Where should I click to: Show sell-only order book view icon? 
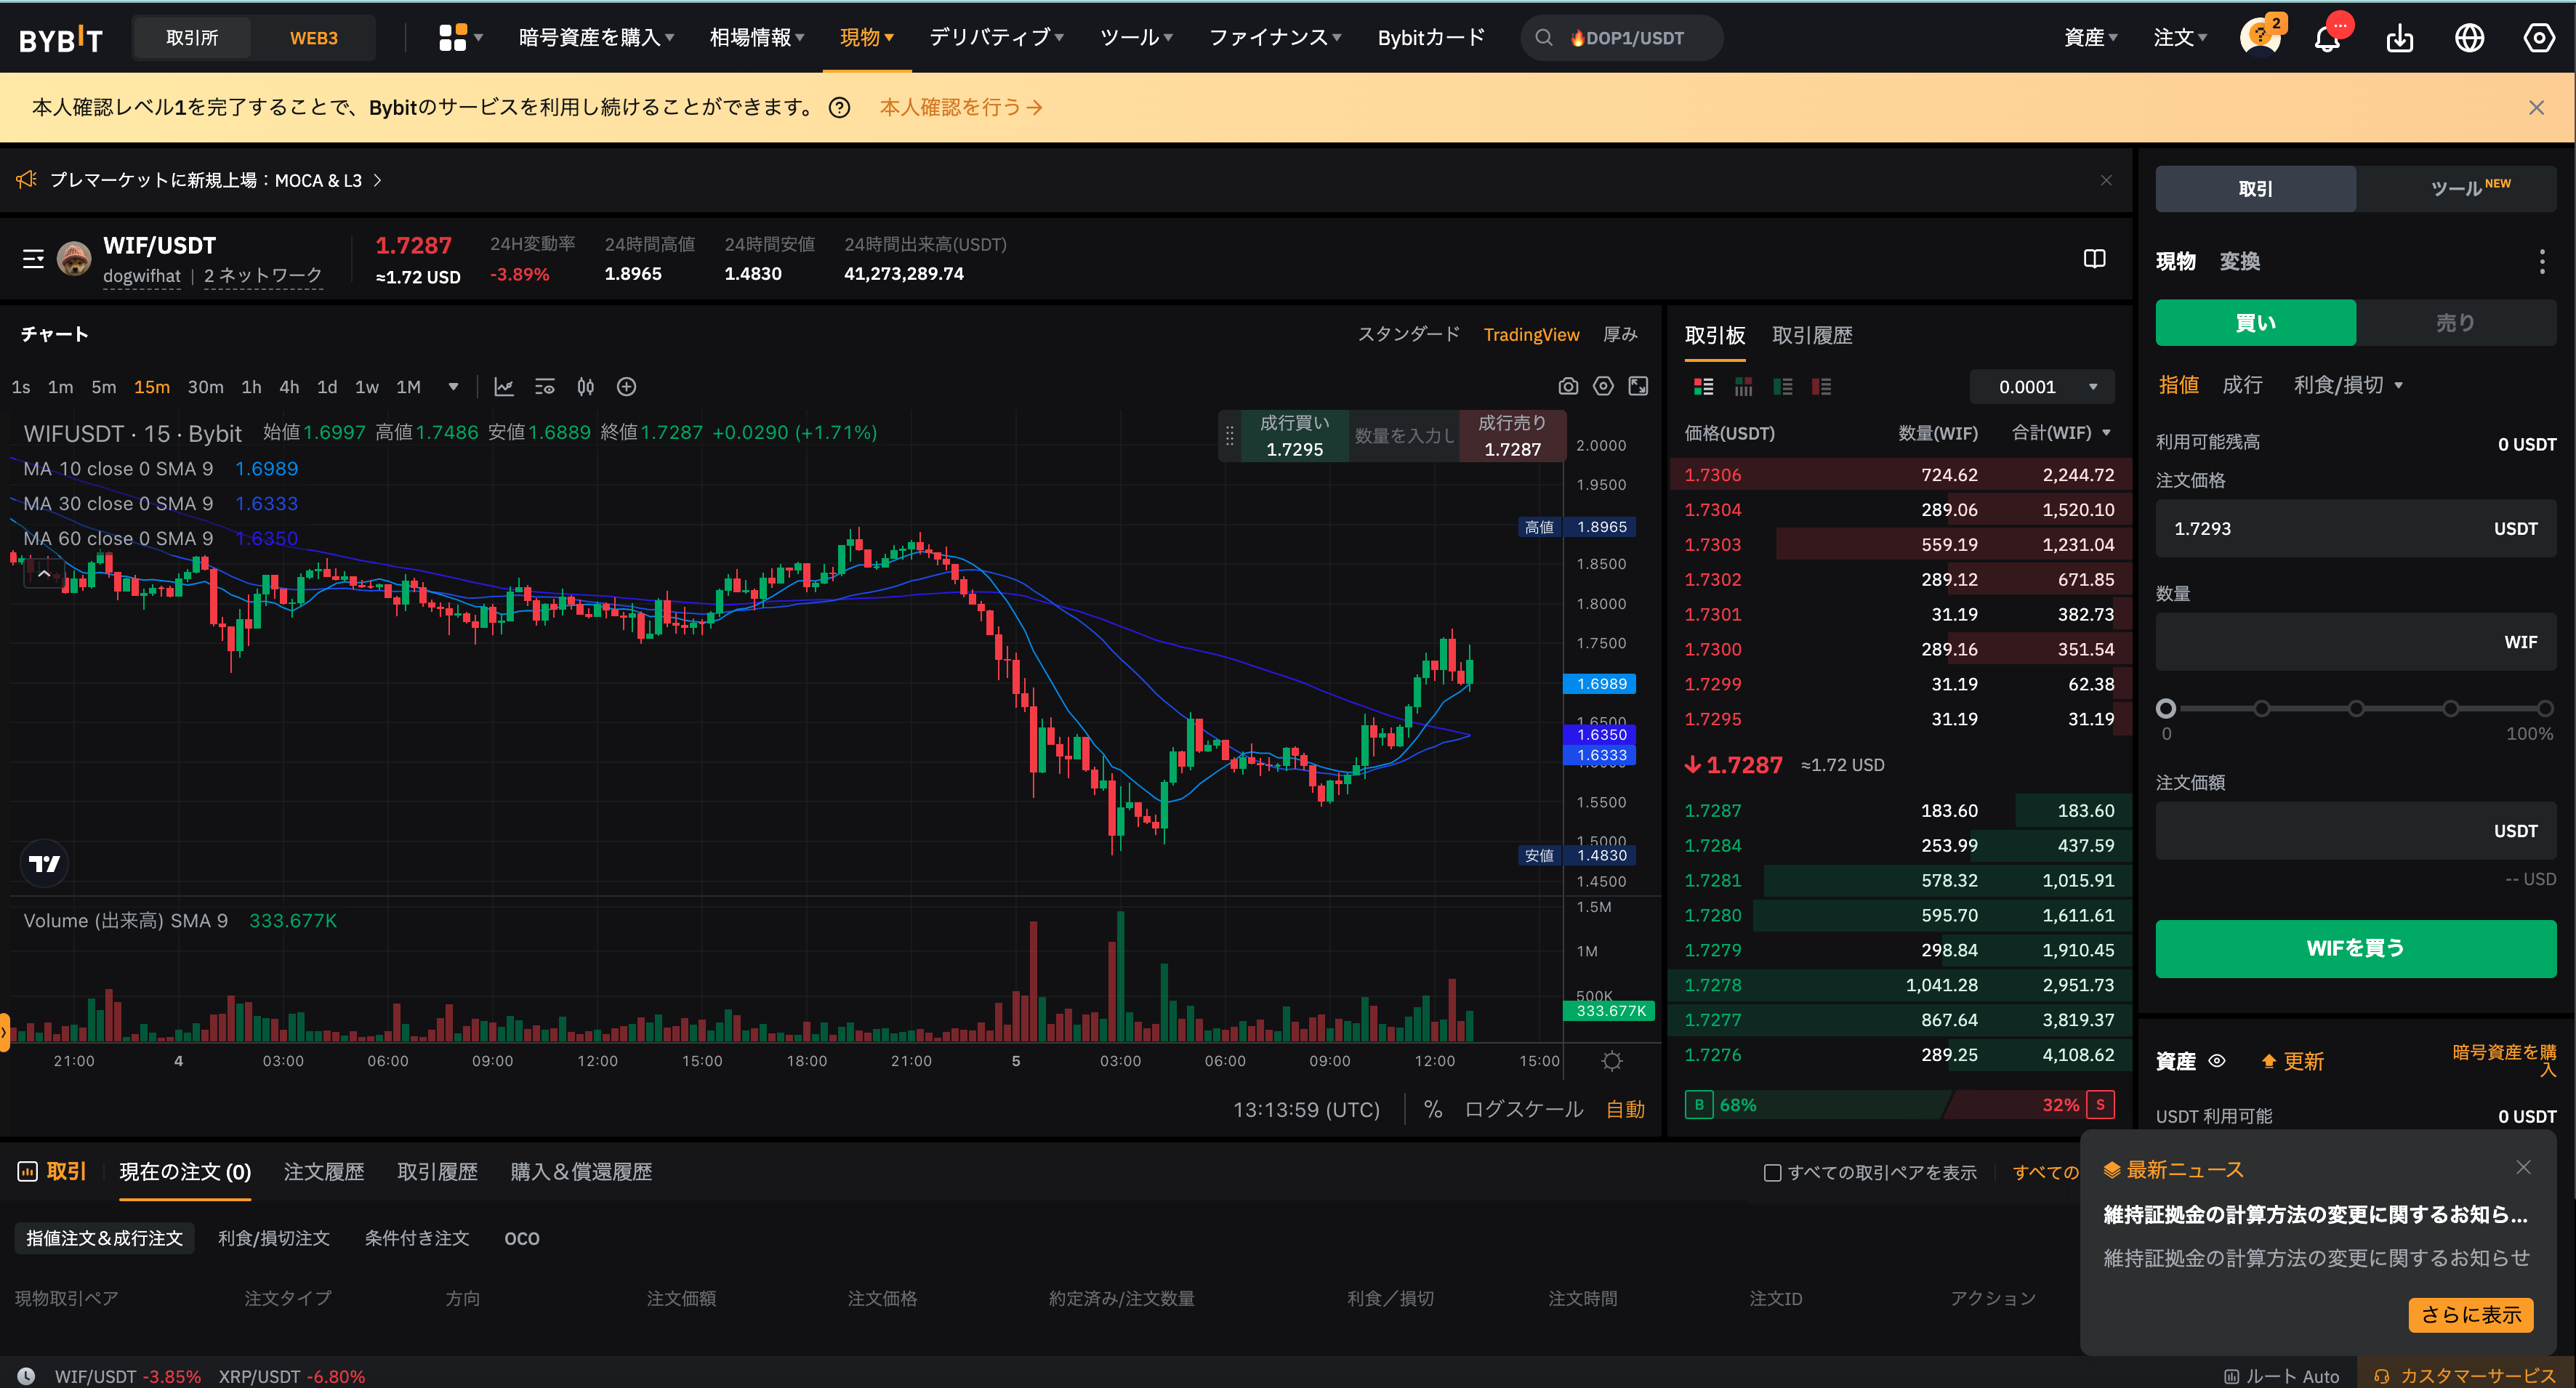[x=1821, y=387]
